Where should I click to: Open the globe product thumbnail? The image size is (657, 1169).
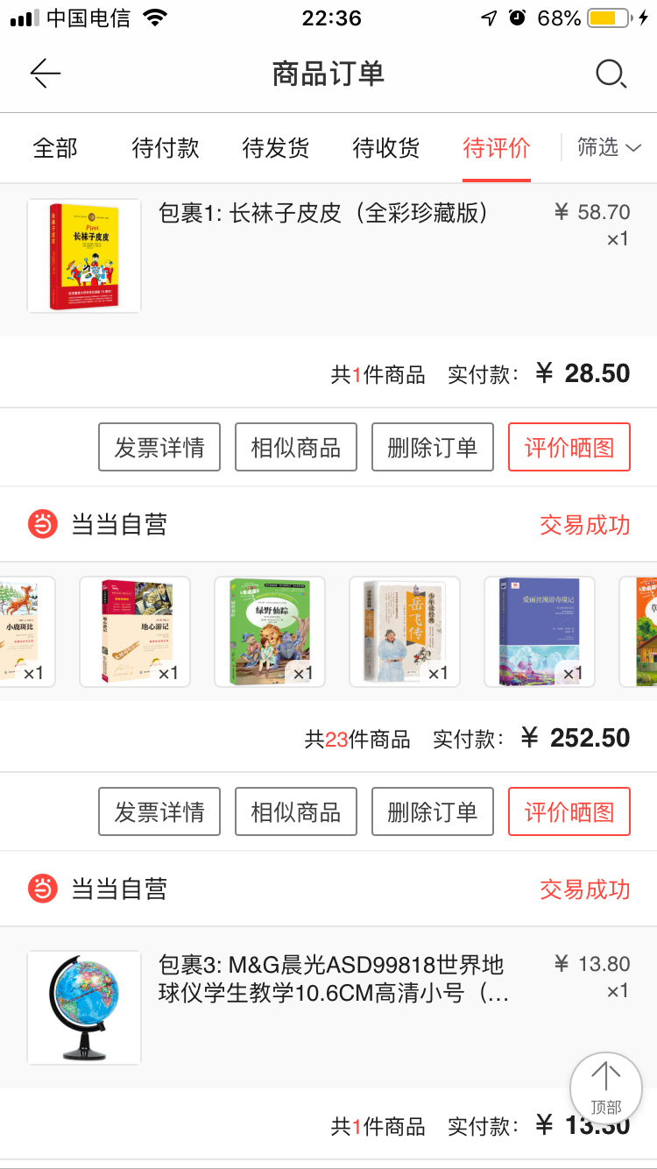pos(84,1008)
